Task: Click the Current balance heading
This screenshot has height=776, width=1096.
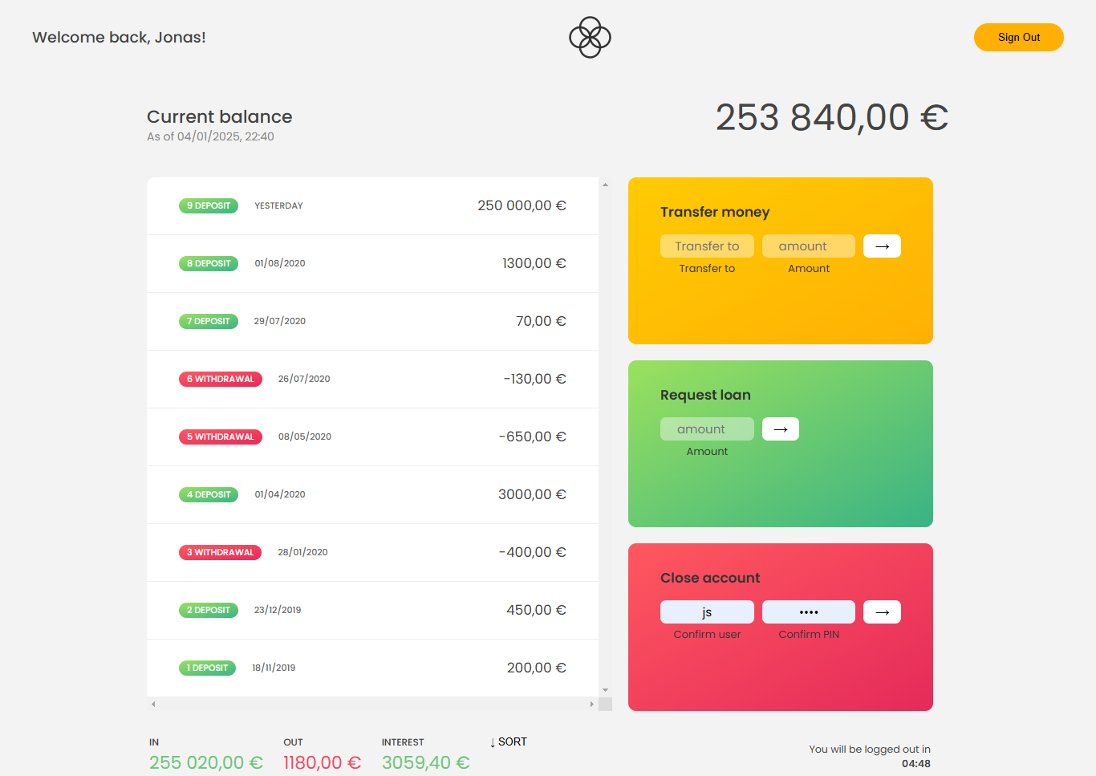Action: point(219,116)
